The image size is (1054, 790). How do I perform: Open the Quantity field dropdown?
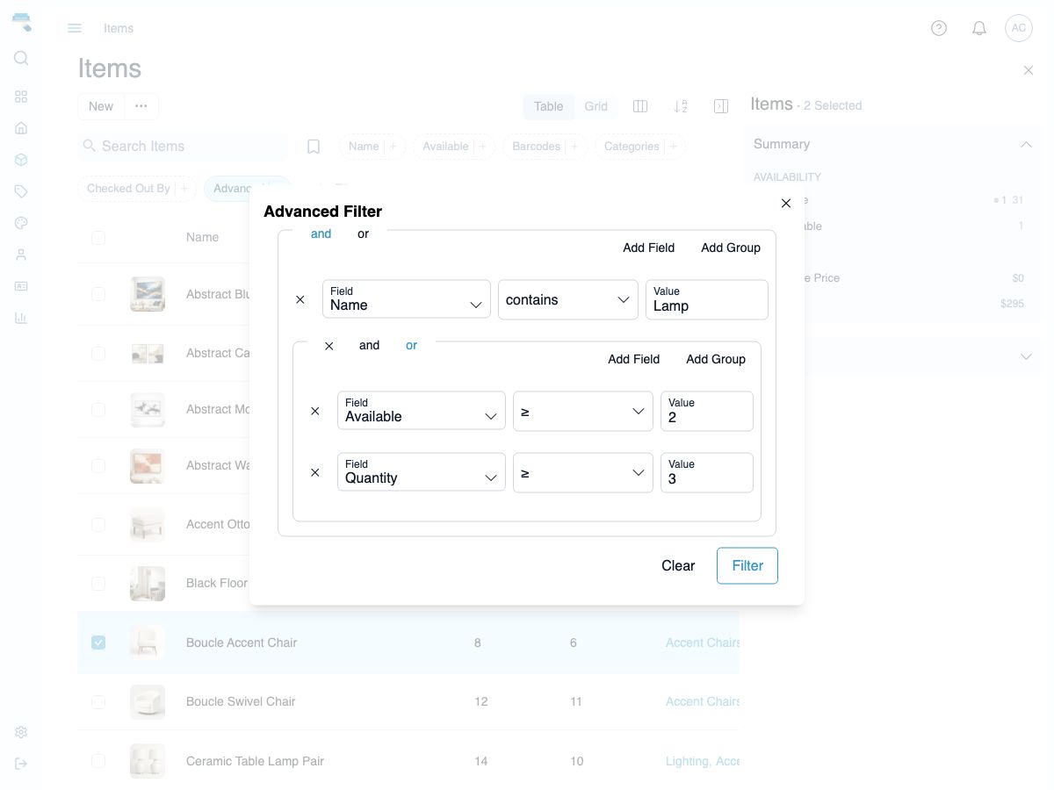coord(422,472)
